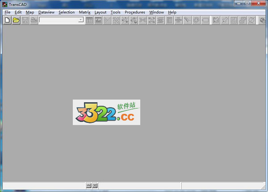Open the Procedures menu
This screenshot has height=192, width=268.
coord(135,13)
